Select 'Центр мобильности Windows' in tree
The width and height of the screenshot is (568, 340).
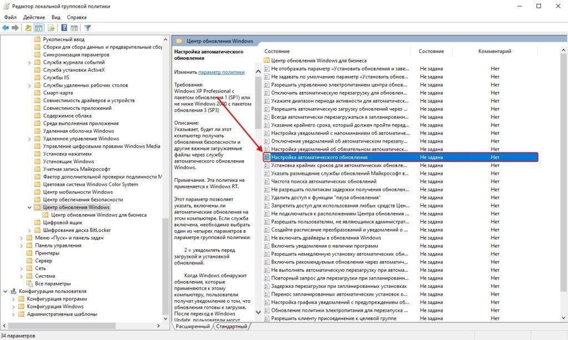[x=78, y=192]
